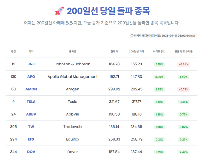
Task: Select the Tradeweb name cell
Action: coord(73,127)
